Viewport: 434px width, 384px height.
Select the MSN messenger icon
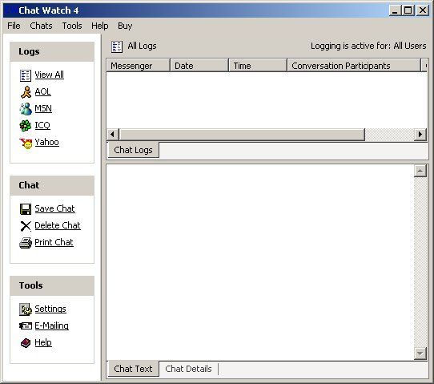(26, 109)
